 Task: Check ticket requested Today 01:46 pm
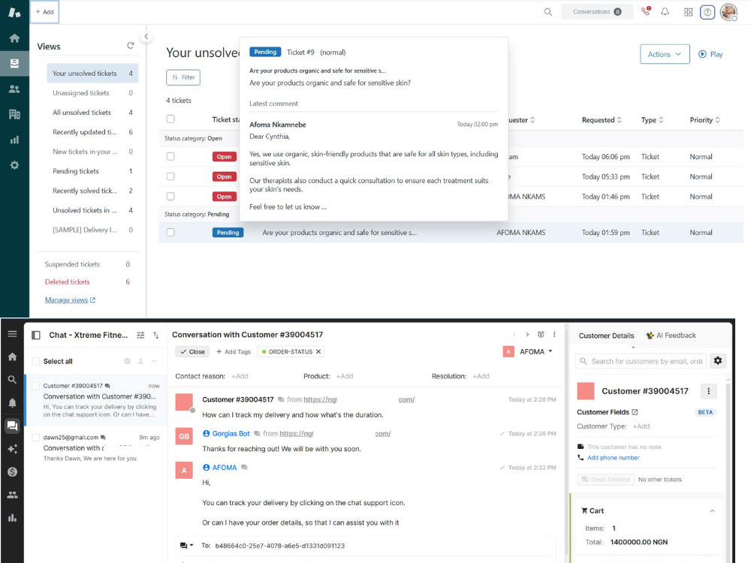coord(170,196)
